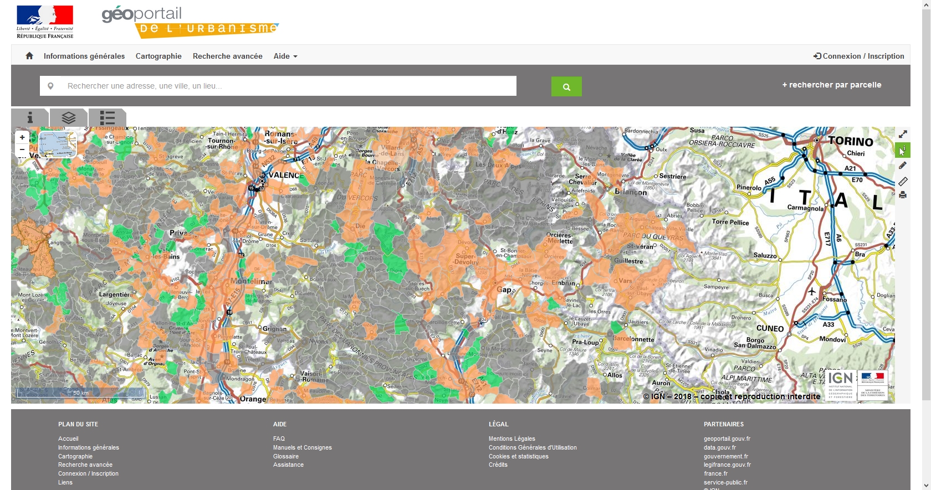Select the ruler measurement tool

coord(903,180)
